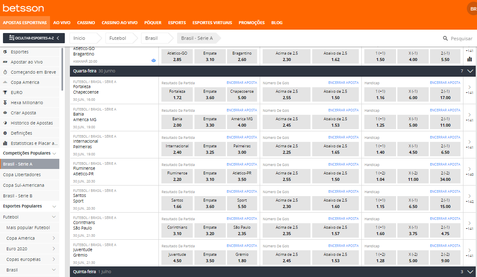The height and width of the screenshot is (277, 477).
Task: Click the search magnifier icon
Action: tap(445, 38)
